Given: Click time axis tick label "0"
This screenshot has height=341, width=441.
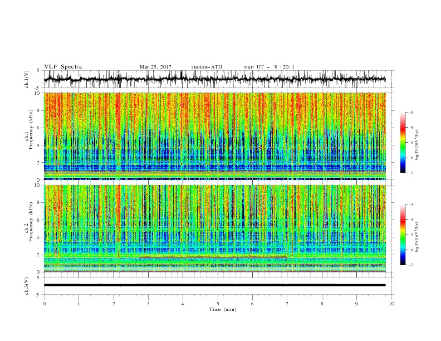Looking at the screenshot, I should tap(44, 304).
